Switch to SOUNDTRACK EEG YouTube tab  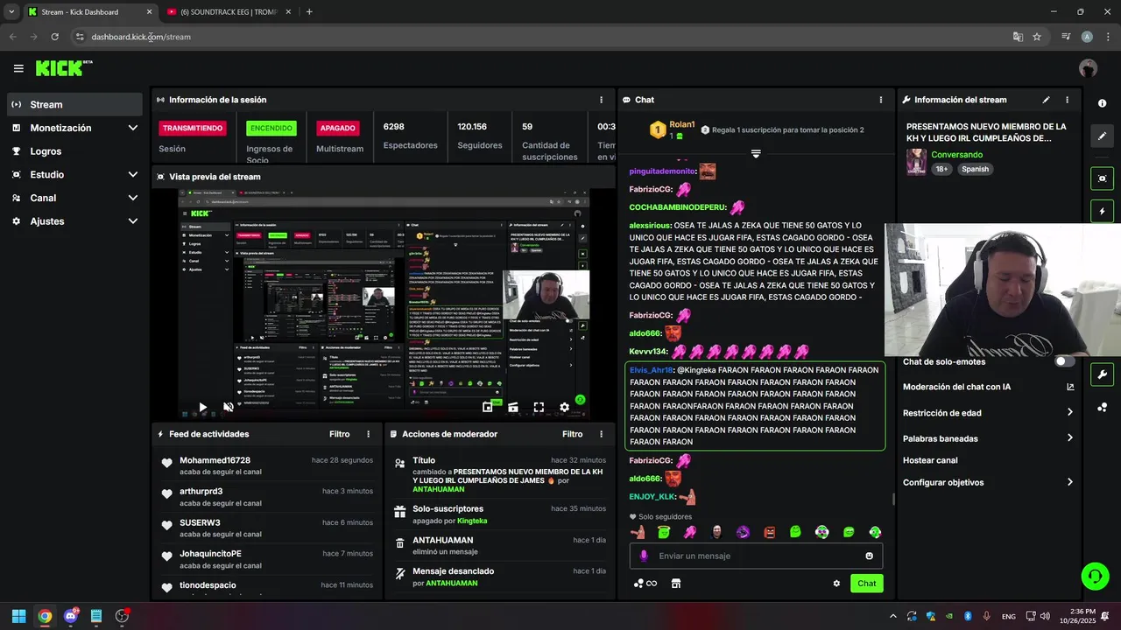(228, 12)
